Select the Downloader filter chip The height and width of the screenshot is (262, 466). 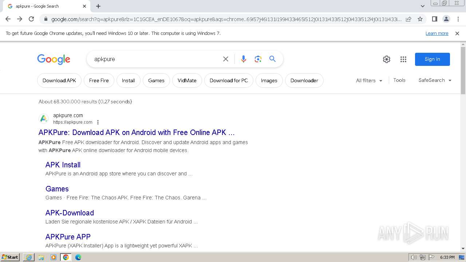[304, 80]
